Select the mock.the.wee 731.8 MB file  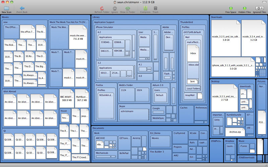point(78,37)
